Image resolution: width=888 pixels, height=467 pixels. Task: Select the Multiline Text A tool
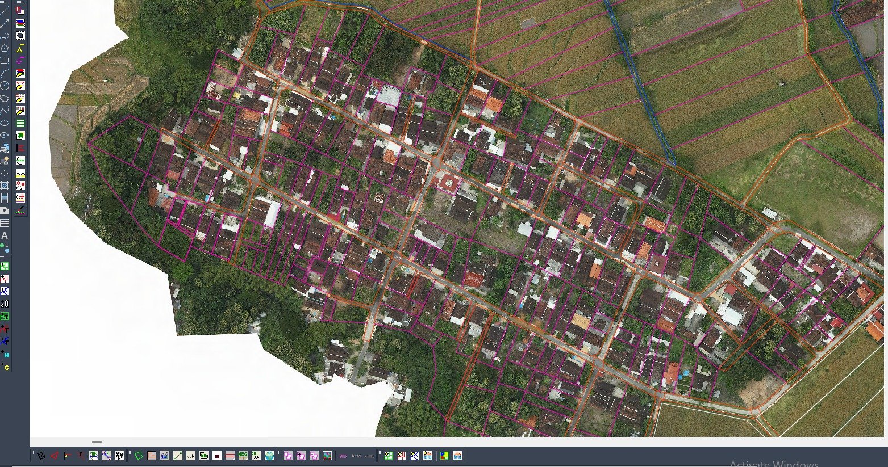(x=5, y=235)
